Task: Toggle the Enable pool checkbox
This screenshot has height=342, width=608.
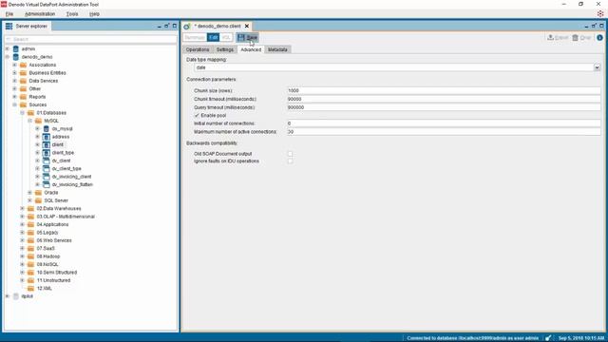Action: coord(197,116)
